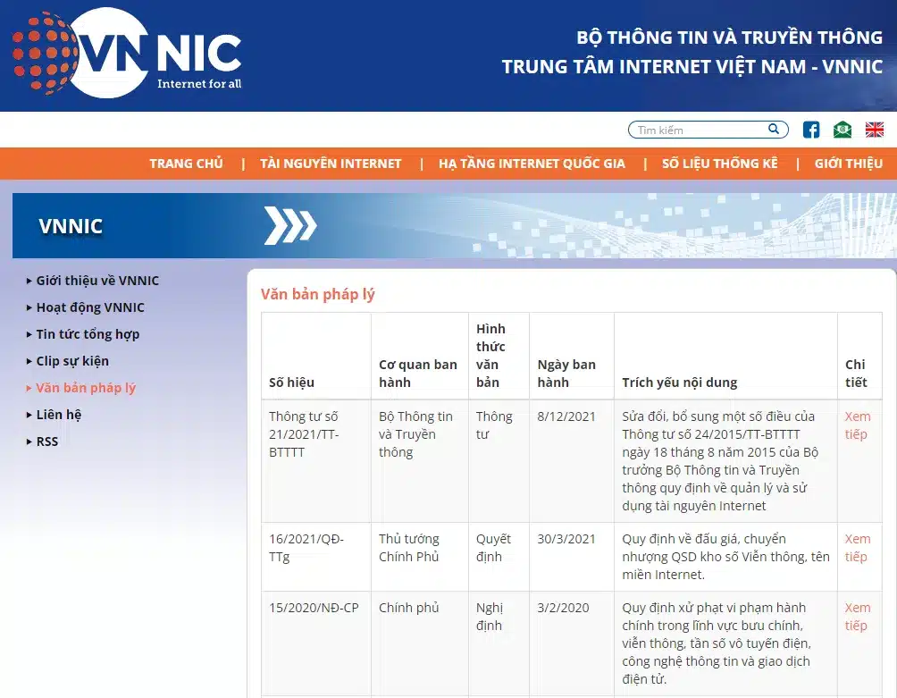Click the search magnifier icon
Image resolution: width=897 pixels, height=698 pixels.
pos(774,130)
